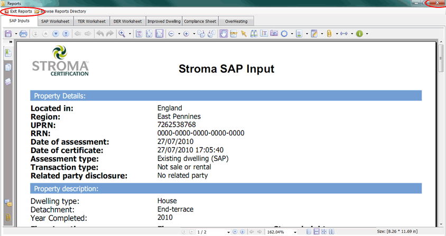Open the zoom tool dropdown arrow

tap(130, 34)
